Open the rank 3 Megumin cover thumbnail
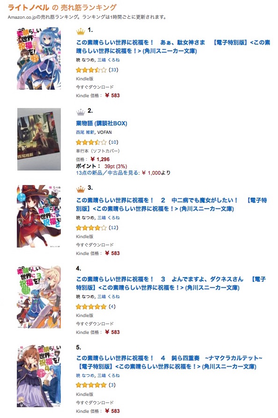Image resolution: width=278 pixels, height=418 pixels. click(39, 216)
